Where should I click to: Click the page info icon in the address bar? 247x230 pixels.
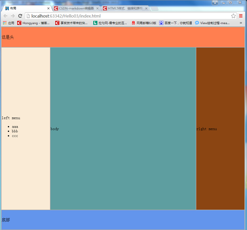tap(28, 16)
